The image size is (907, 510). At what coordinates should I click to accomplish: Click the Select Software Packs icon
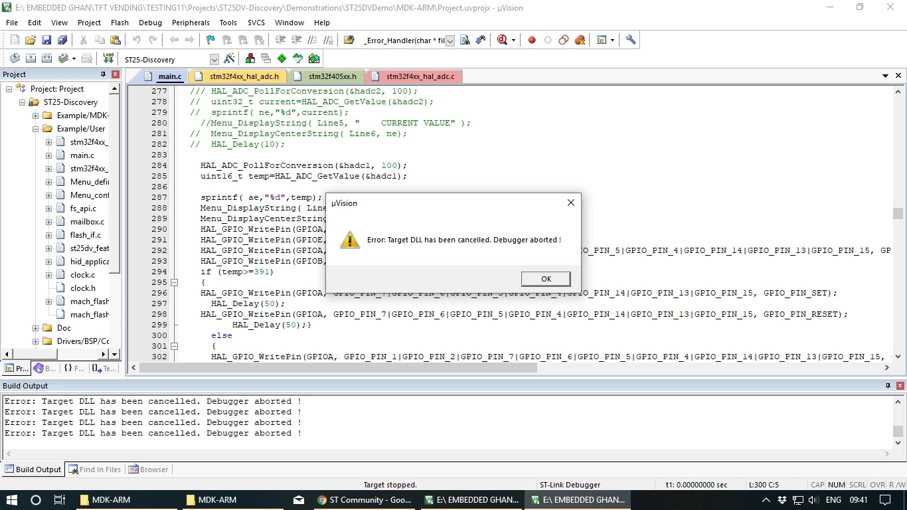[x=297, y=58]
